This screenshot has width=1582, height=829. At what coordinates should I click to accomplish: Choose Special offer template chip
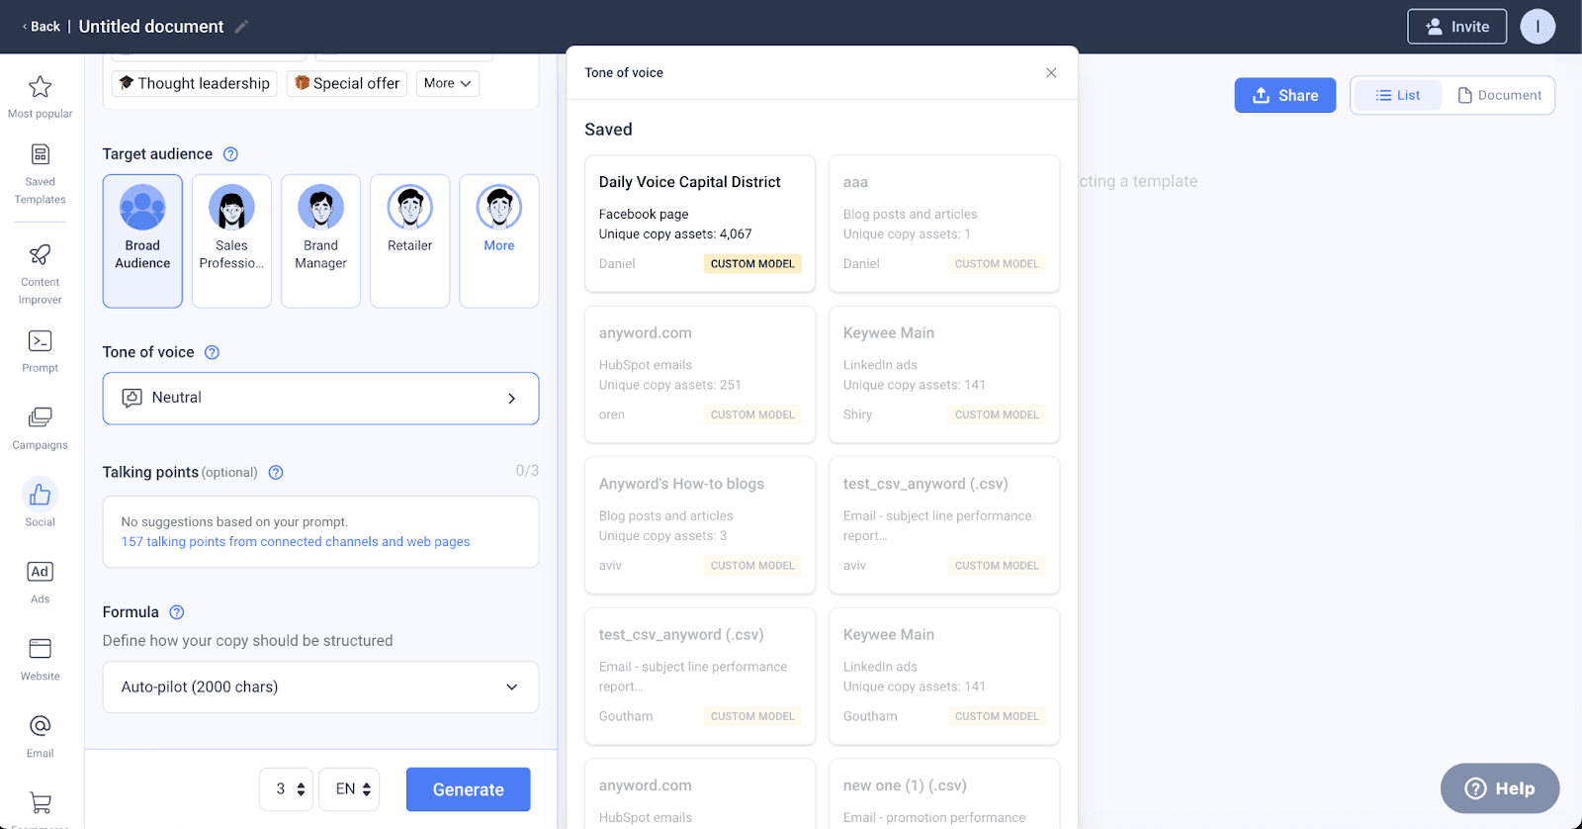[x=347, y=83]
